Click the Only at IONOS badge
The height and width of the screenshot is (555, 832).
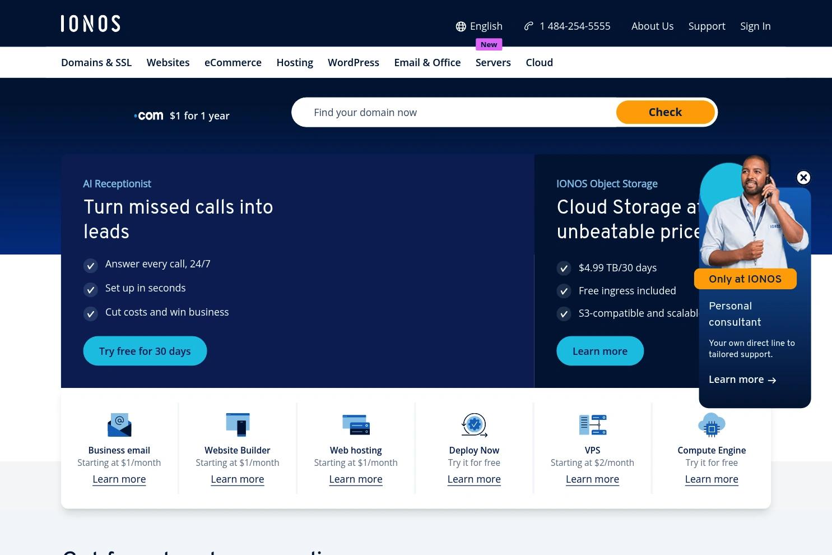745,279
